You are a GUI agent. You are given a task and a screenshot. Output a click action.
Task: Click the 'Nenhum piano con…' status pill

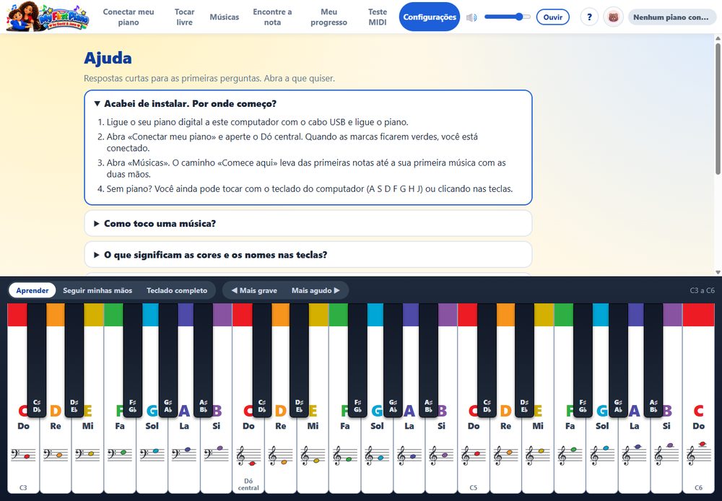pos(672,17)
